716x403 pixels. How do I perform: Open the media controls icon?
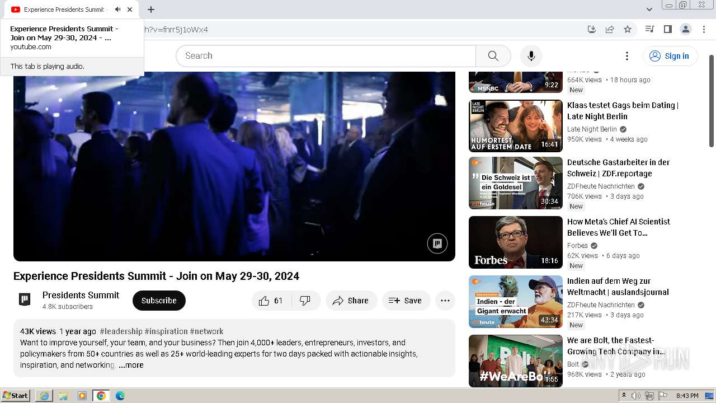649,29
